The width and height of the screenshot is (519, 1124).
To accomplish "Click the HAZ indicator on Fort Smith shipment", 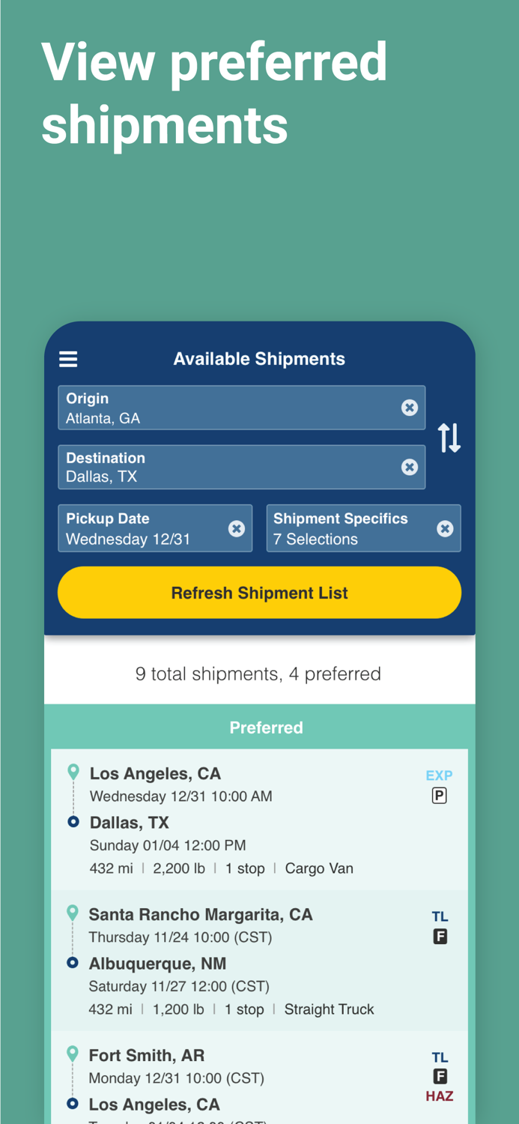I will (440, 1096).
